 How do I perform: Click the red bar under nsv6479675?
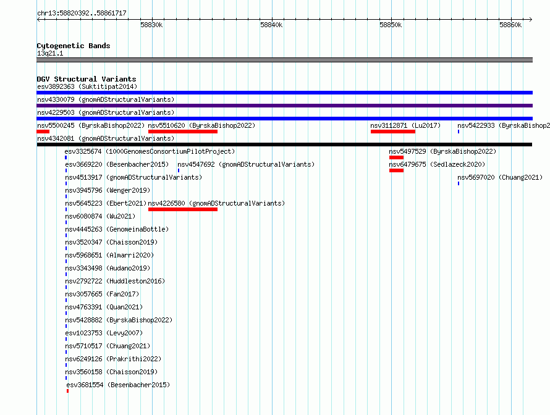[x=396, y=170]
